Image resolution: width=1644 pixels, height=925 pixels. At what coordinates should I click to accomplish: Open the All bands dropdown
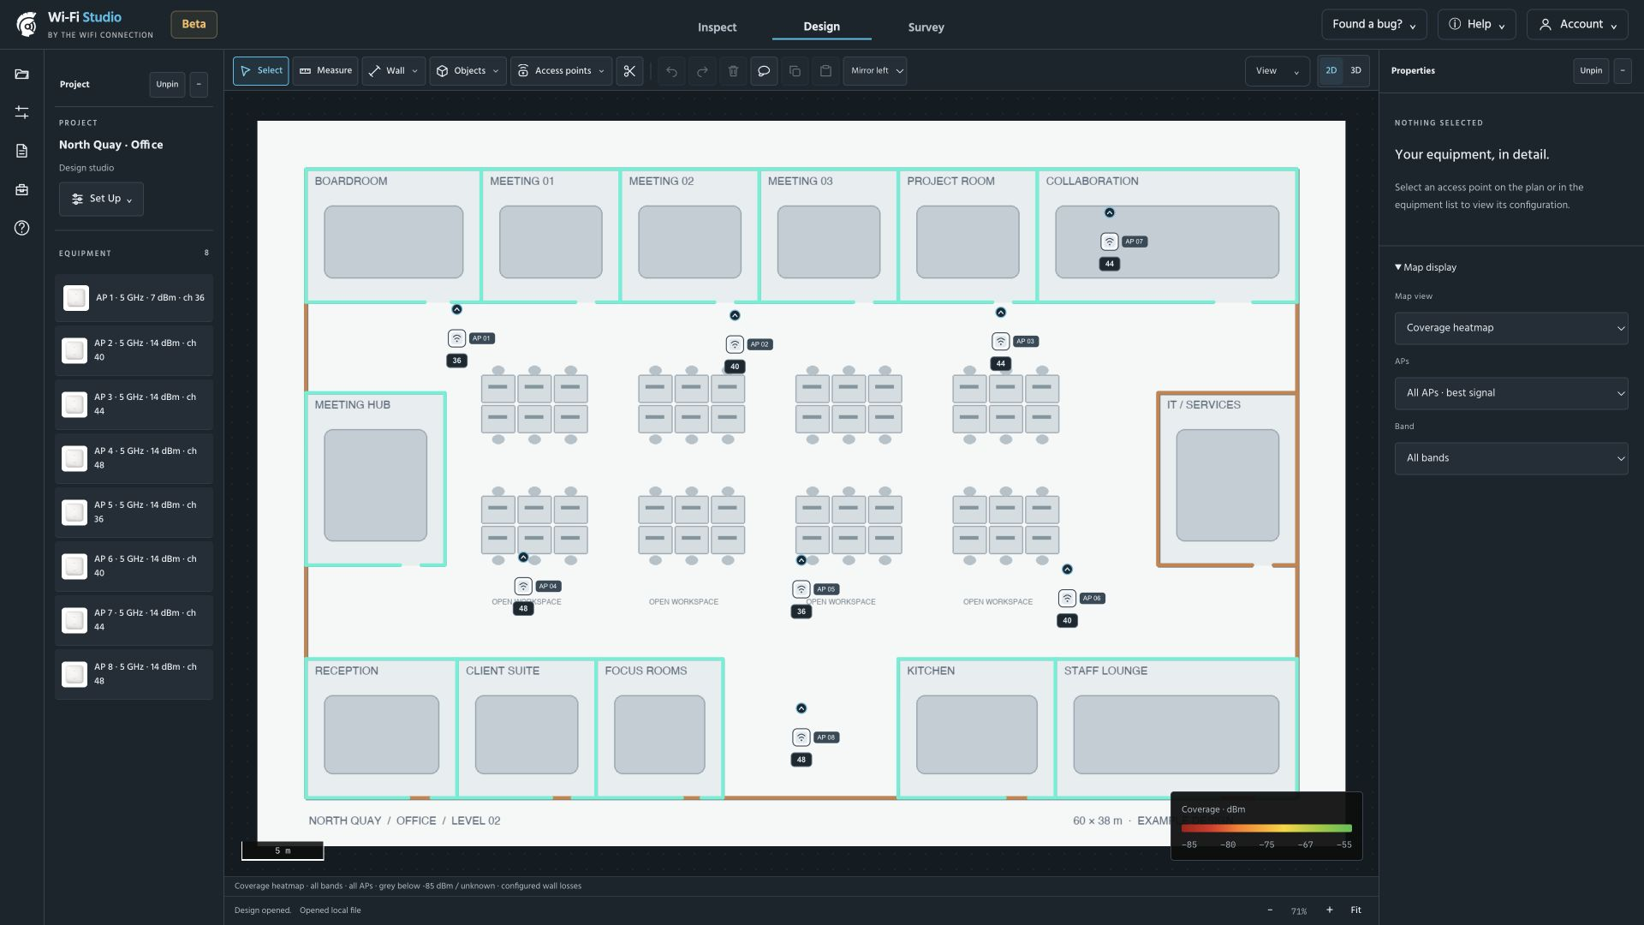(1510, 458)
